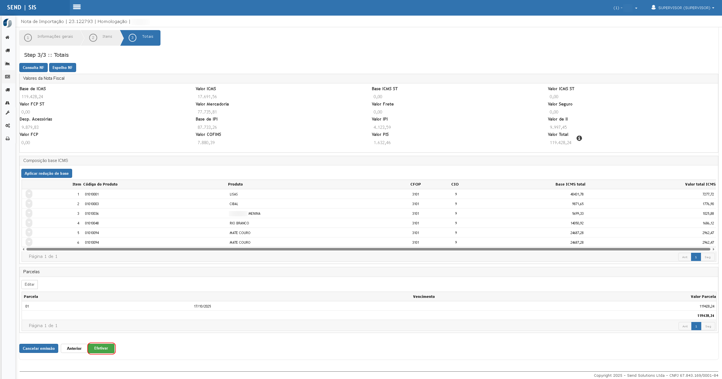Click the Editar button under Parcelas
The width and height of the screenshot is (722, 379).
point(30,285)
